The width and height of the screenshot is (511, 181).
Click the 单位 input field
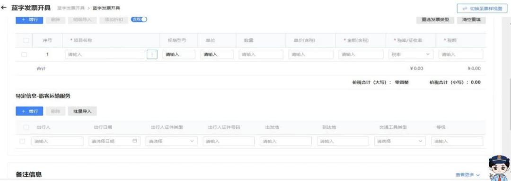(x=217, y=54)
